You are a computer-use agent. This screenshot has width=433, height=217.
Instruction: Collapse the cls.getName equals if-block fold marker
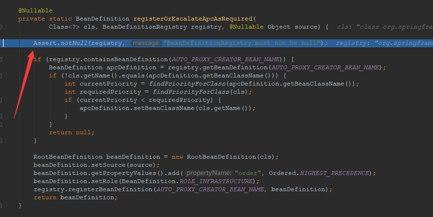coord(2,76)
